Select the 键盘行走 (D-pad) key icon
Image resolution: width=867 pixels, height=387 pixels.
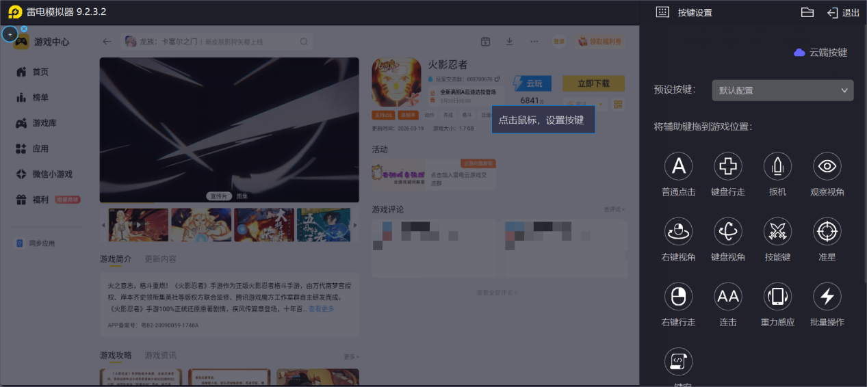(x=728, y=166)
